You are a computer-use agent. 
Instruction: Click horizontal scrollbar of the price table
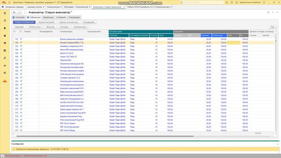pos(105,136)
